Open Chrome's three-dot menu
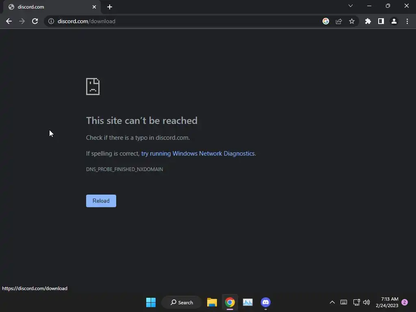The image size is (416, 312). point(407,21)
